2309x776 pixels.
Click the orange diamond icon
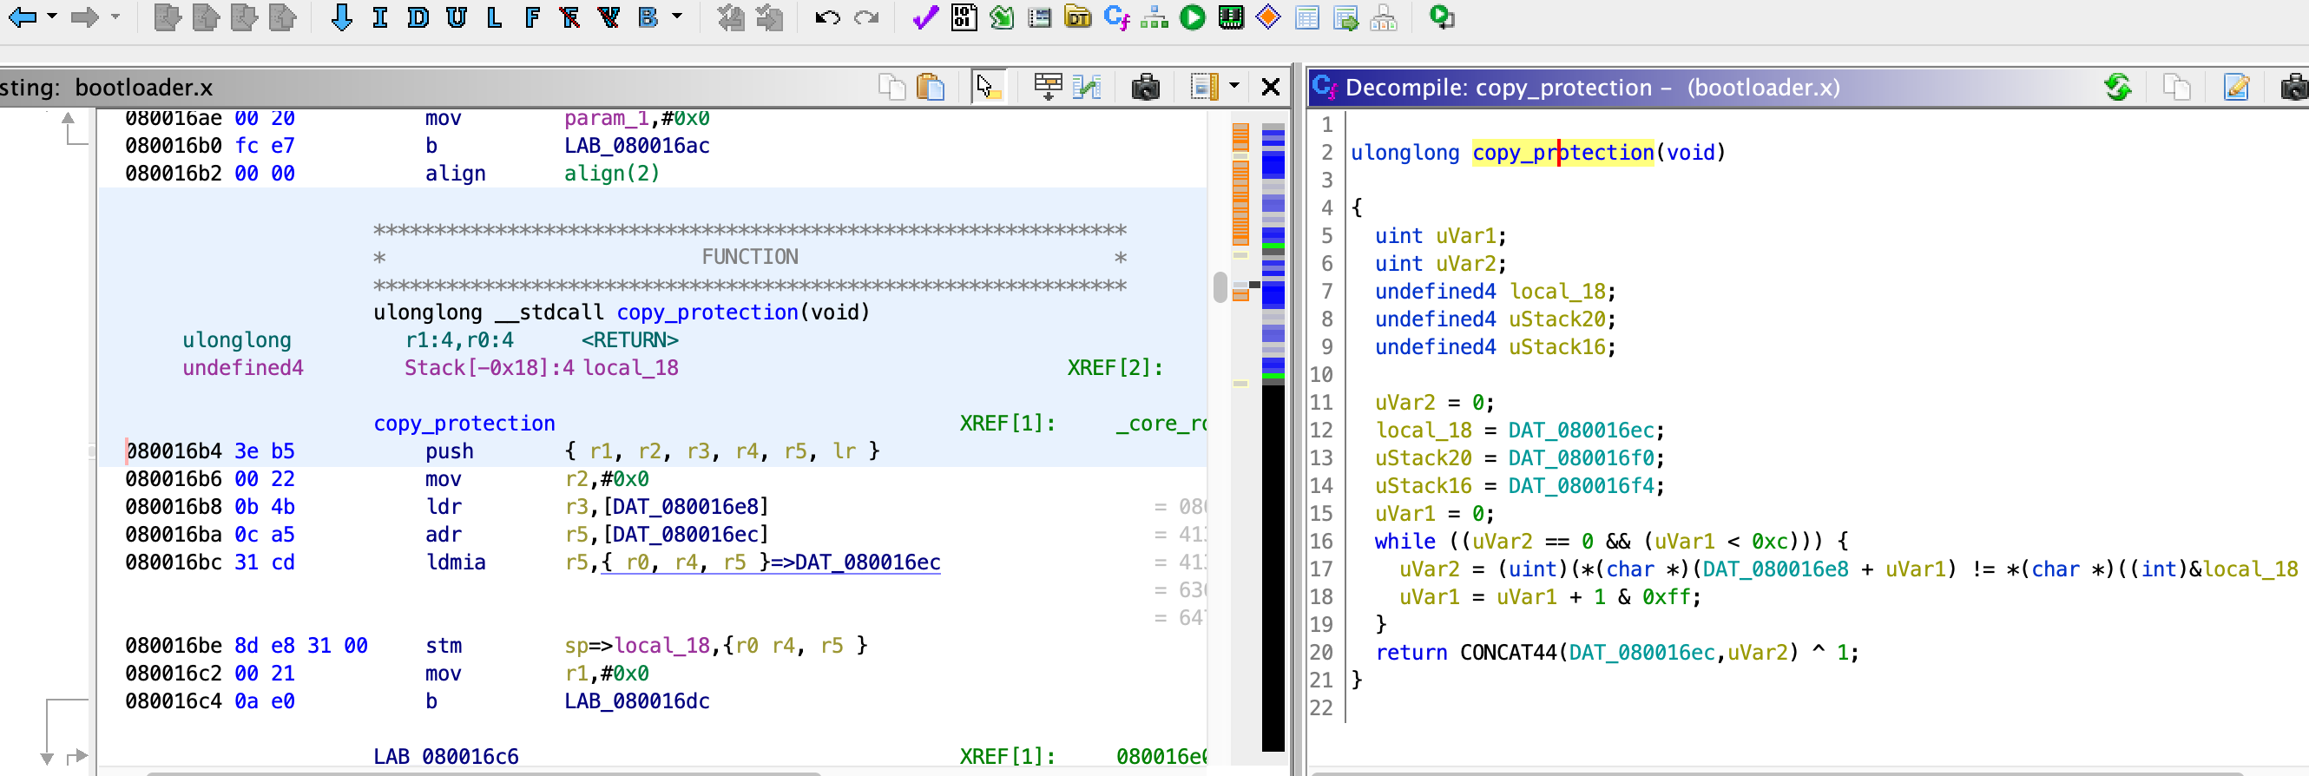pyautogui.click(x=1268, y=17)
